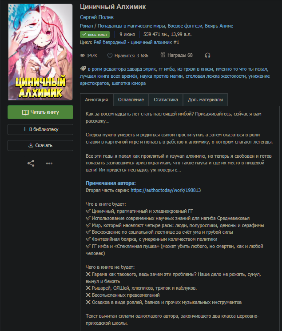Screen dimensions: 282x331
Task: Select the Доп. материалы tab
Action: tap(205, 100)
